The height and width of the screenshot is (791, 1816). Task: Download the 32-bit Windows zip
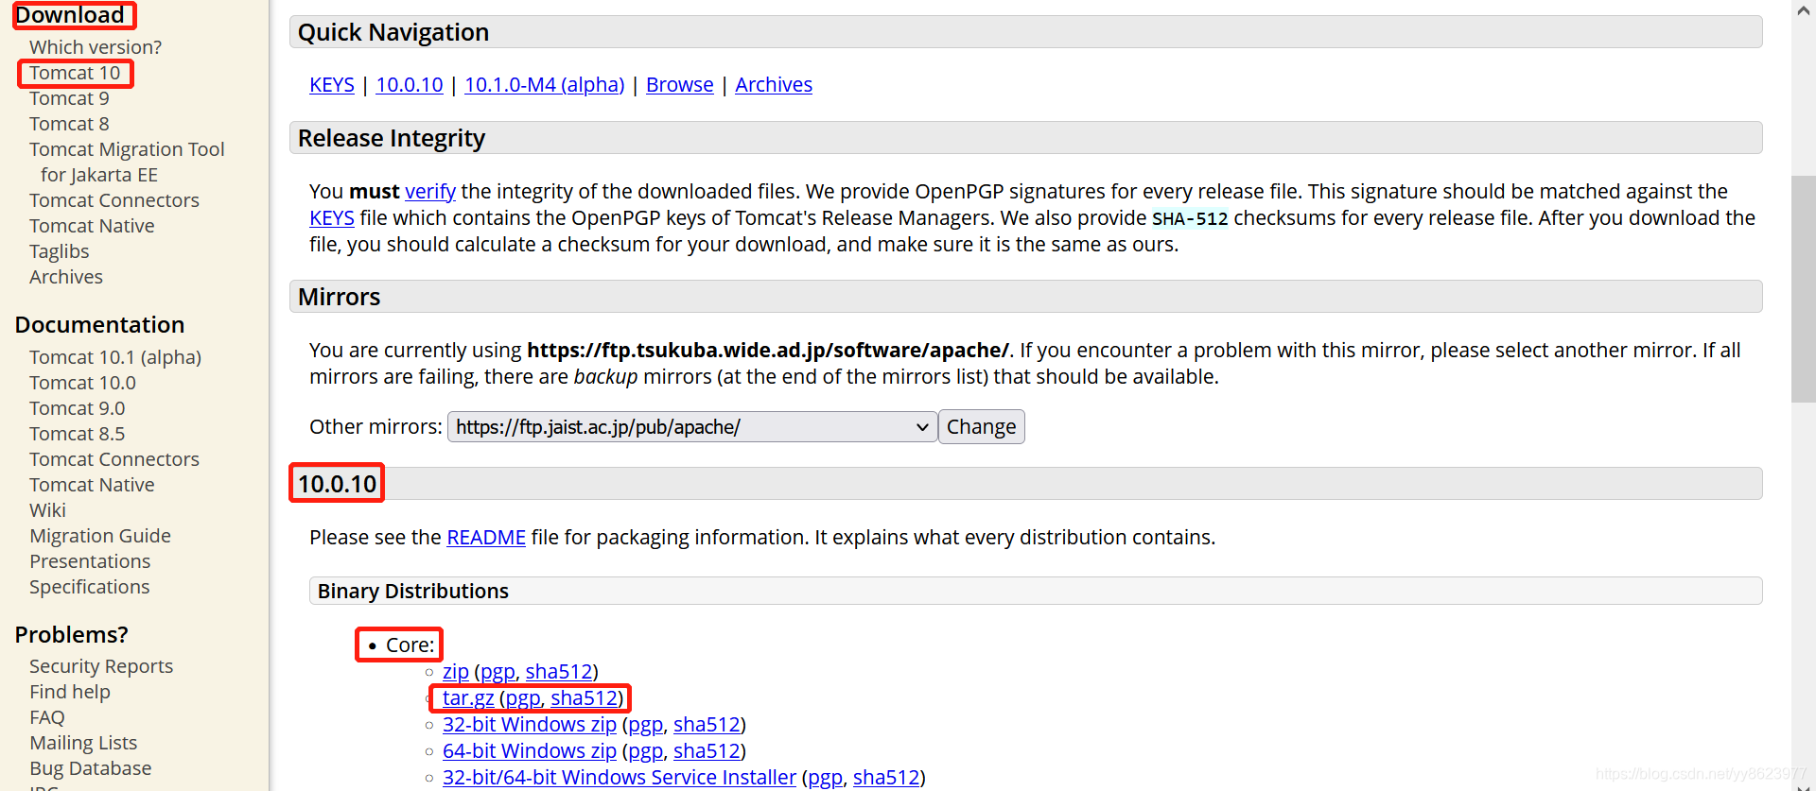coord(530,725)
